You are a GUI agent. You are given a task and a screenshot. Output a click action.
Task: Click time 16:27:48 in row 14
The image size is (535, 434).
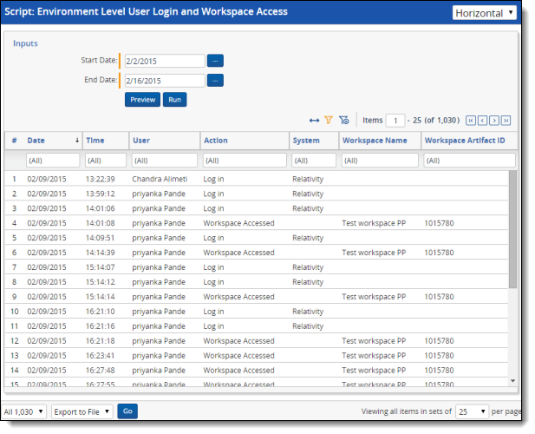(100, 370)
